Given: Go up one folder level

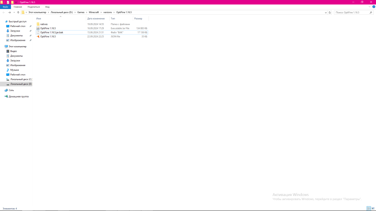Looking at the screenshot, I should pos(18,12).
